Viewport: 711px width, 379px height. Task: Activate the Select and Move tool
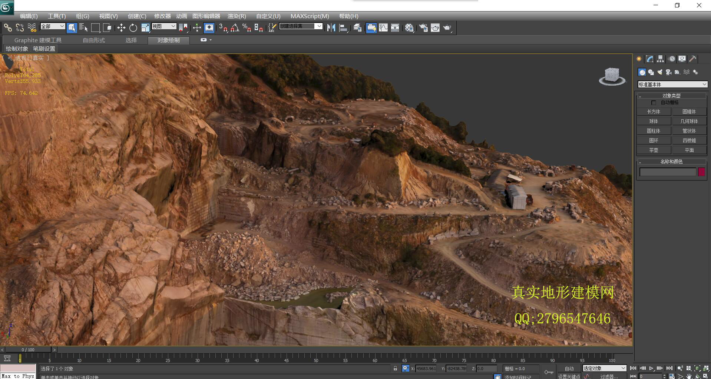pos(121,27)
